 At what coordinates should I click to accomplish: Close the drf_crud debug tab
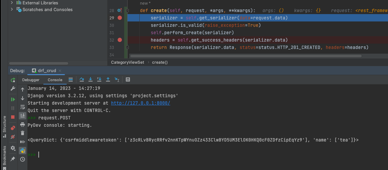(x=60, y=70)
